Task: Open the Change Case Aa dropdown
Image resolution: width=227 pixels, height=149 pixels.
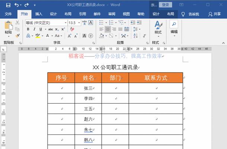Action: (x=58, y=36)
